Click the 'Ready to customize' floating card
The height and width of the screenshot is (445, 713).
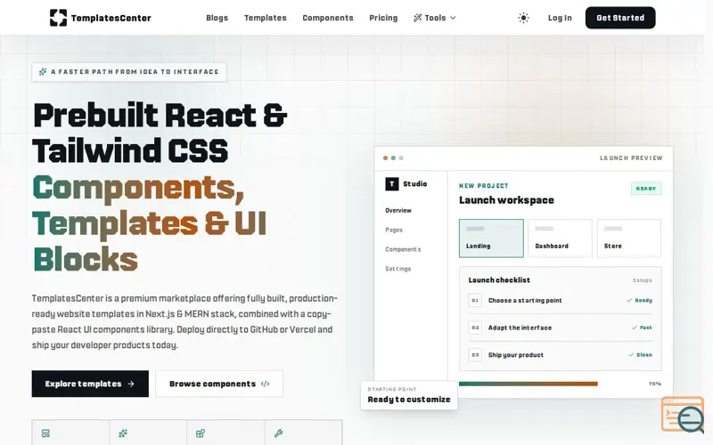click(x=409, y=395)
